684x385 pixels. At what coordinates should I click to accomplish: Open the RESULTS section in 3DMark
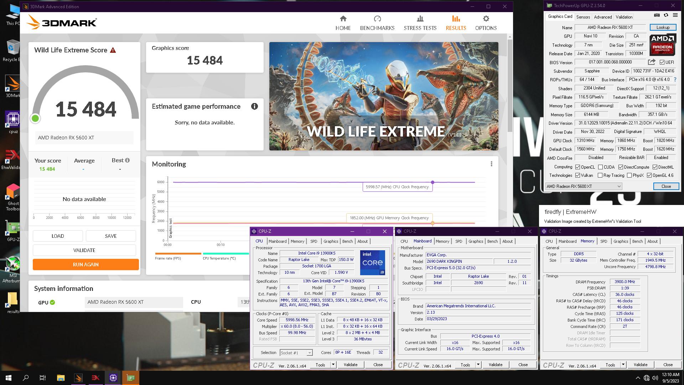456,23
